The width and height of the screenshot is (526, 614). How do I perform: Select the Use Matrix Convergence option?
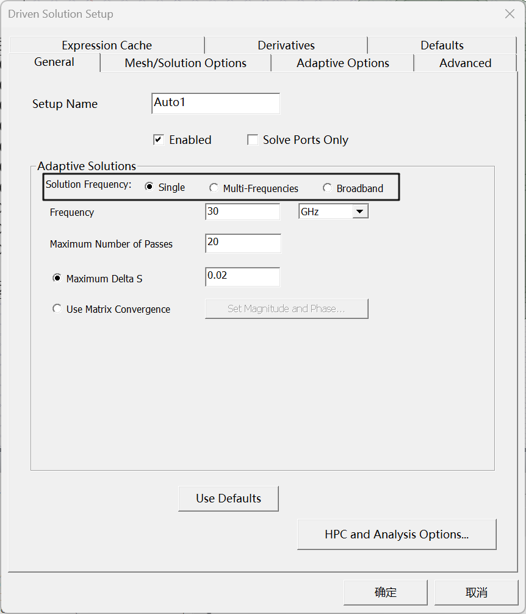click(57, 309)
